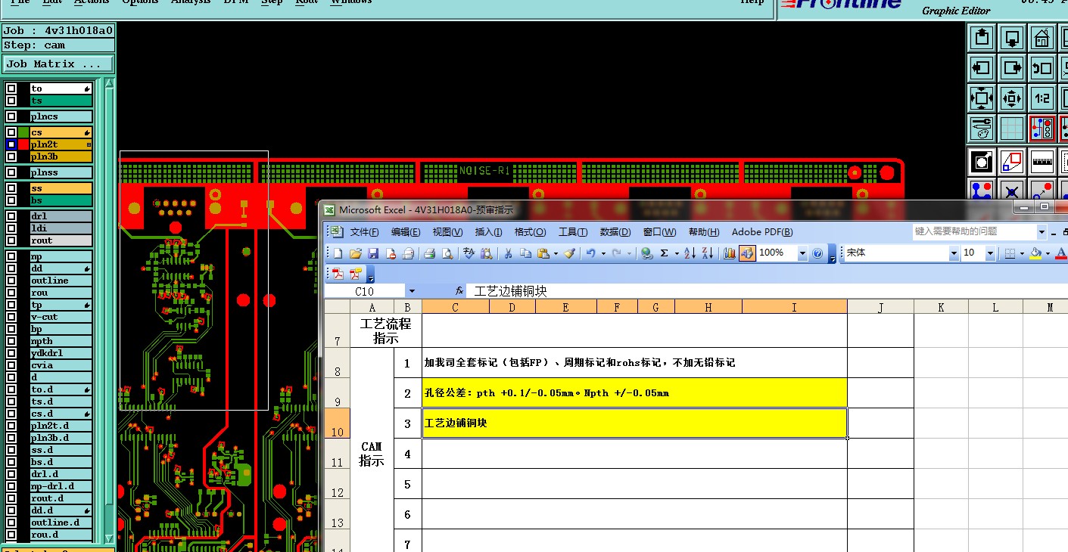Open Excel Adobe PDF(B) menu
The height and width of the screenshot is (552, 1068).
point(762,232)
